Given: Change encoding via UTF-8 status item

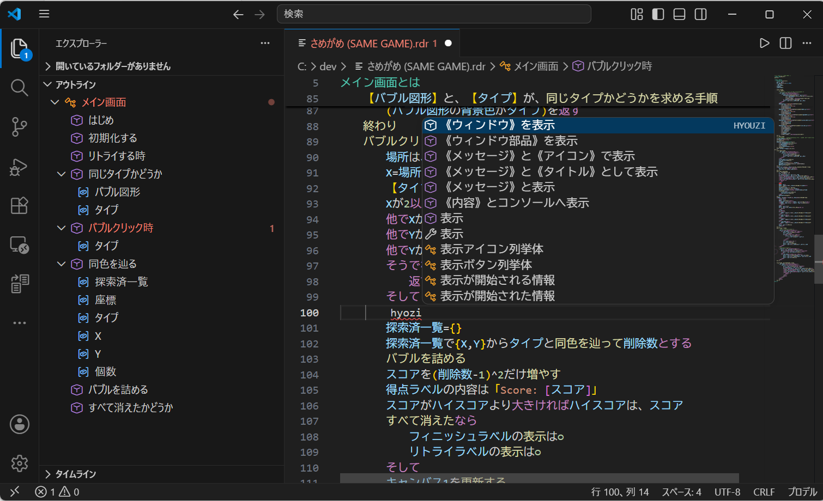Looking at the screenshot, I should (727, 492).
